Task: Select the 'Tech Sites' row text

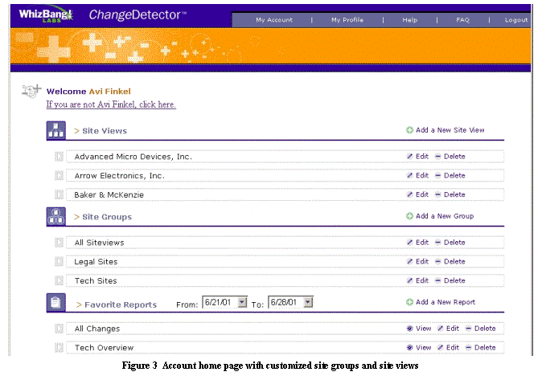Action: (x=96, y=280)
